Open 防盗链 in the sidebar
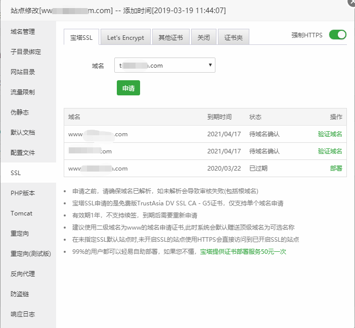 point(28,294)
